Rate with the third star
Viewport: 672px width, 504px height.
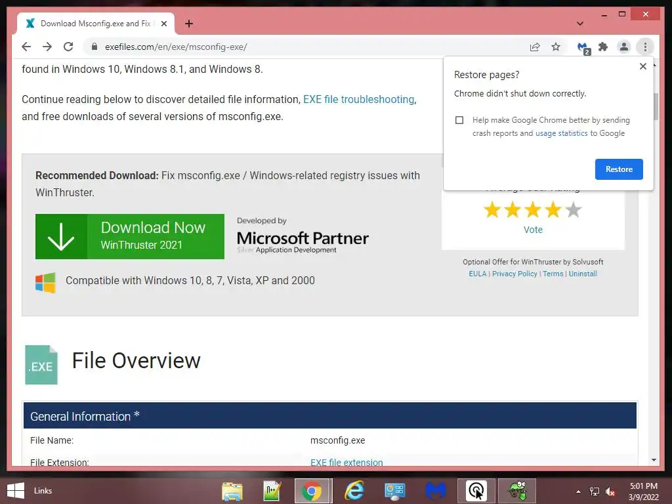point(533,210)
